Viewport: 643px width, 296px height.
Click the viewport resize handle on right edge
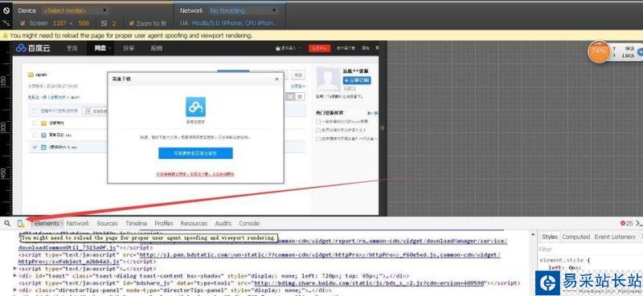click(383, 128)
